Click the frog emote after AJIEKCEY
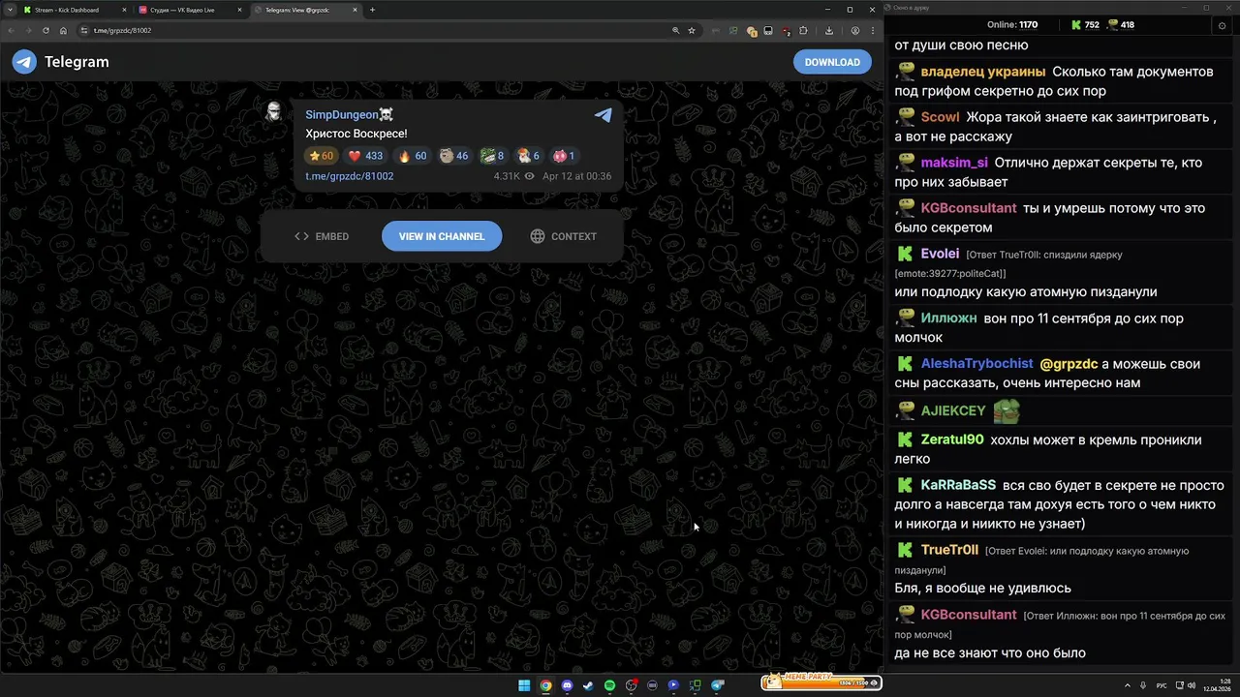This screenshot has height=697, width=1240. point(1007,410)
